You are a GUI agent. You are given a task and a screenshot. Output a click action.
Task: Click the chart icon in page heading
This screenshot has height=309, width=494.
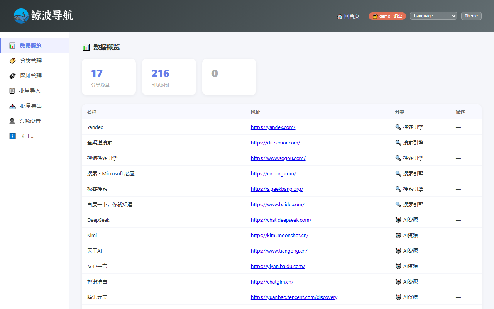[x=86, y=47]
